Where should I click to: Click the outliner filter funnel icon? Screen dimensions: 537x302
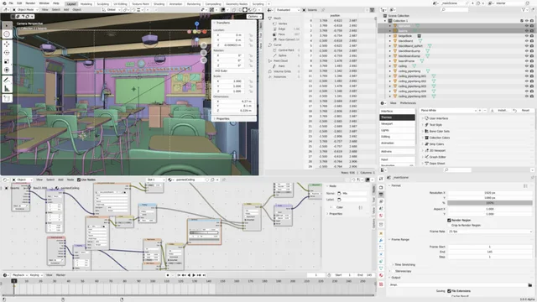point(524,10)
